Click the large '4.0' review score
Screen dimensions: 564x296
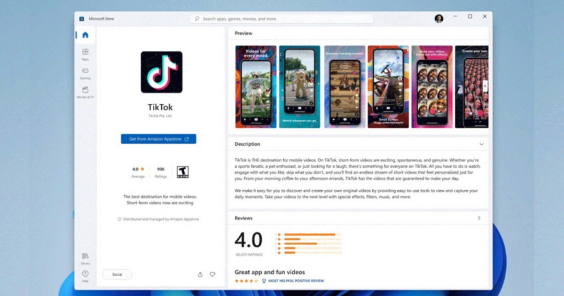pos(249,241)
